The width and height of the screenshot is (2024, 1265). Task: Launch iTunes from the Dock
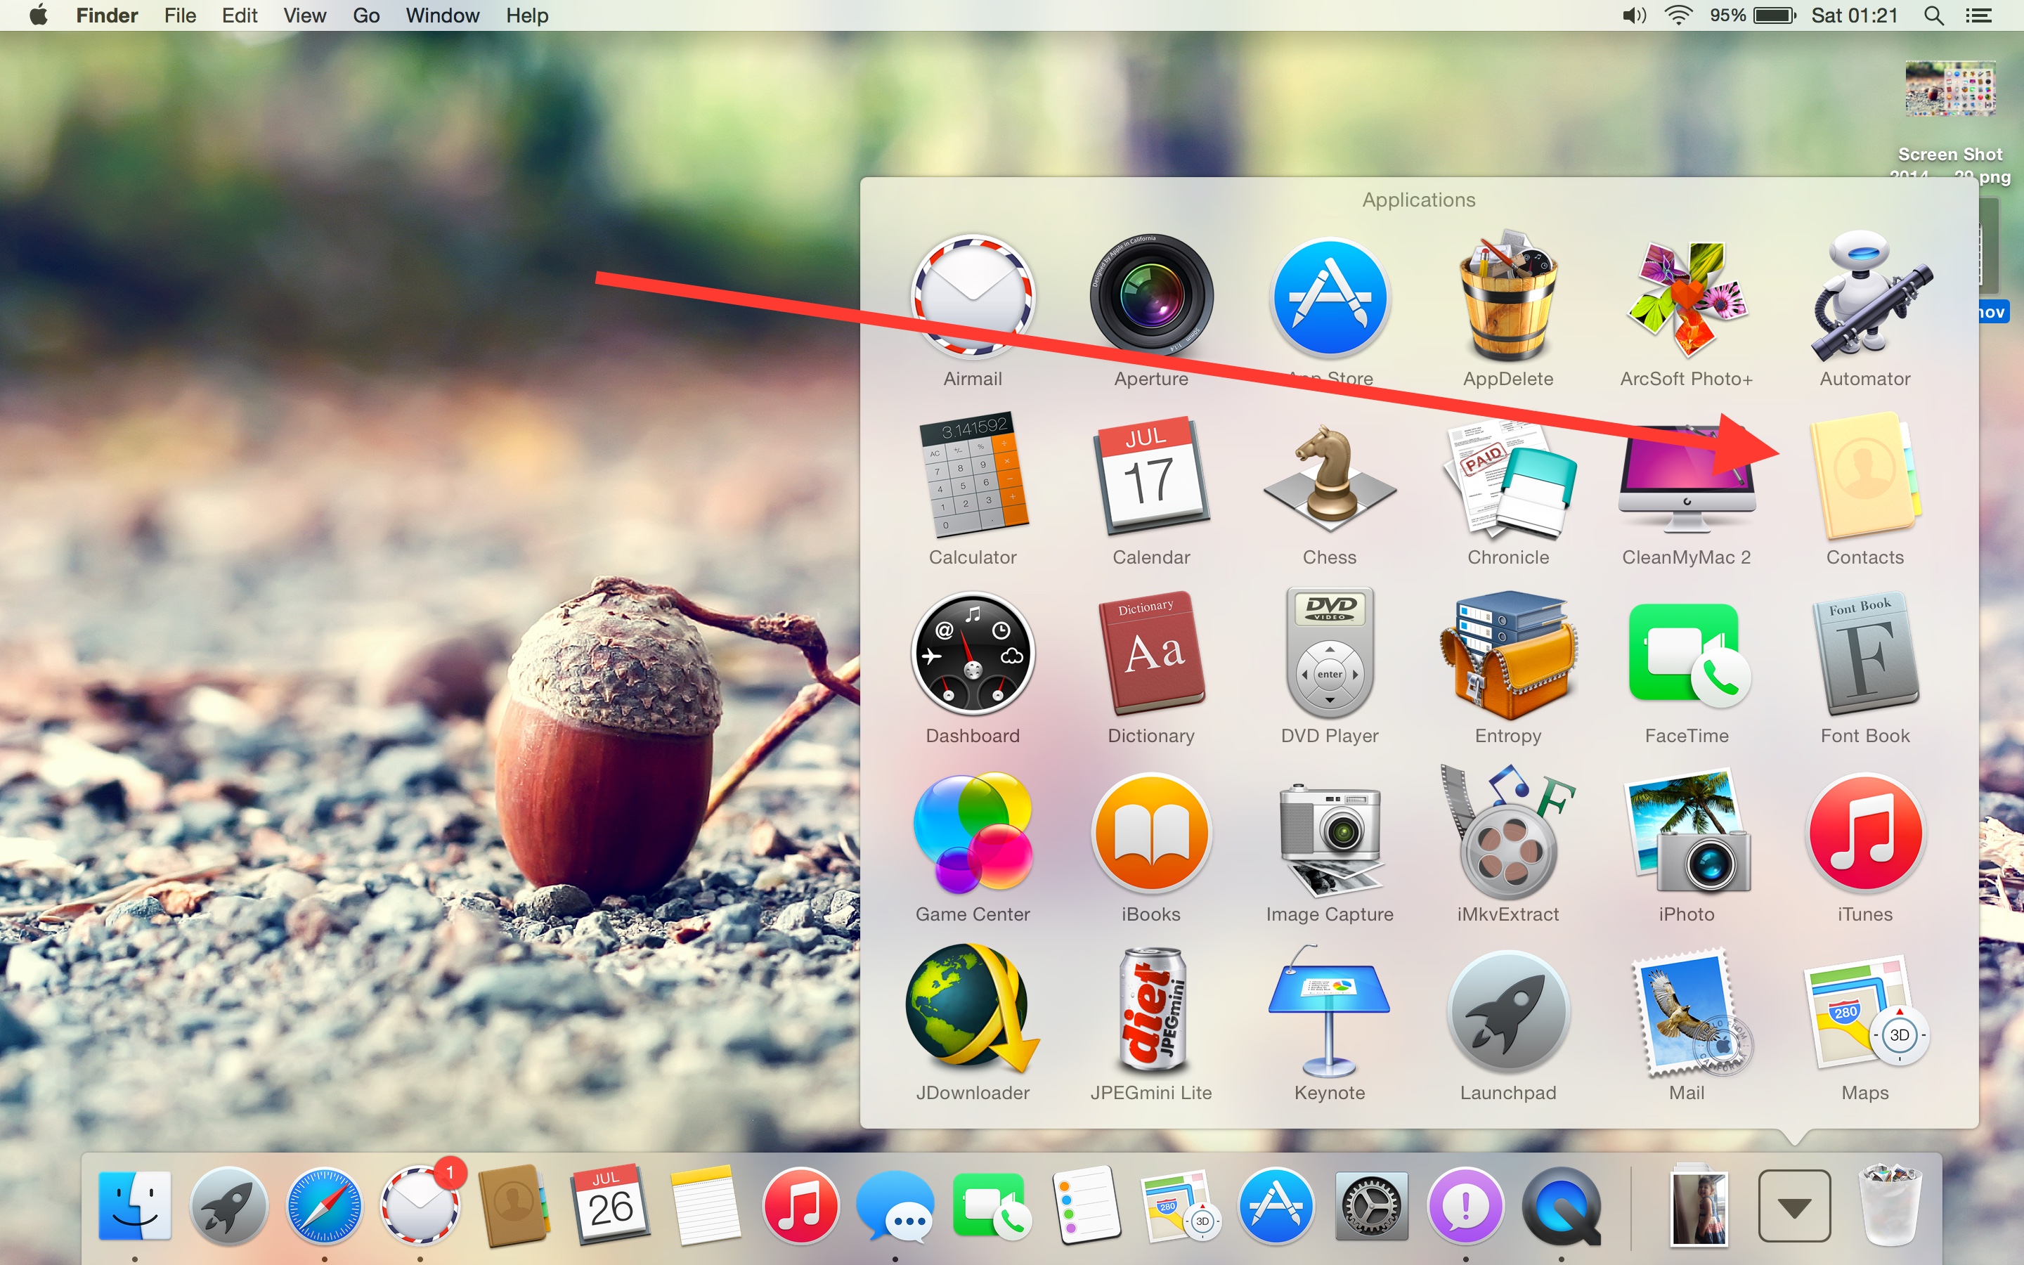pos(800,1205)
